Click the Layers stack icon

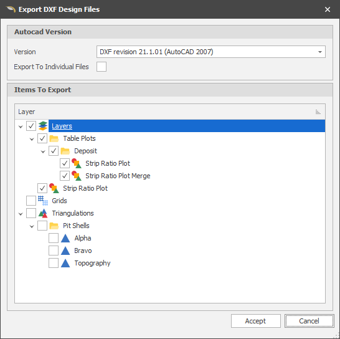(43, 126)
